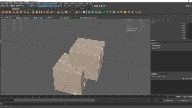Image resolution: width=192 pixels, height=108 pixels.
Task: Click last create-layer icon in Layer Editor
Action: click(x=191, y=78)
